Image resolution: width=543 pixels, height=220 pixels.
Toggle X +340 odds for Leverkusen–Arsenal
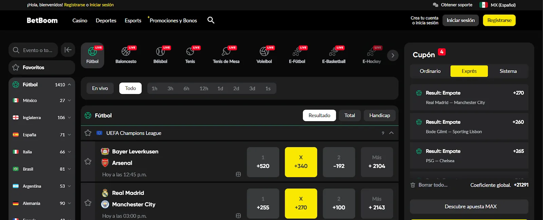pyautogui.click(x=301, y=162)
